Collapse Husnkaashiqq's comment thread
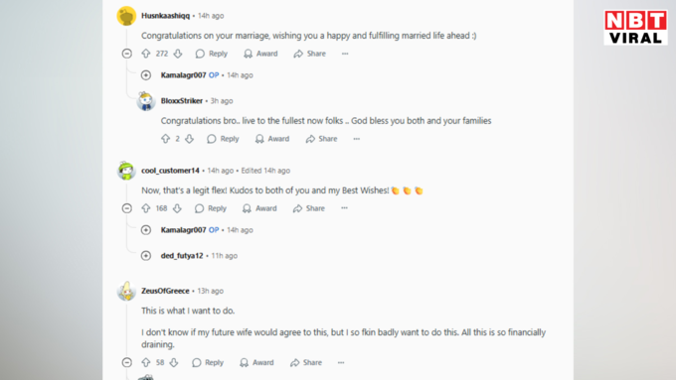The height and width of the screenshot is (380, 676). point(127,54)
